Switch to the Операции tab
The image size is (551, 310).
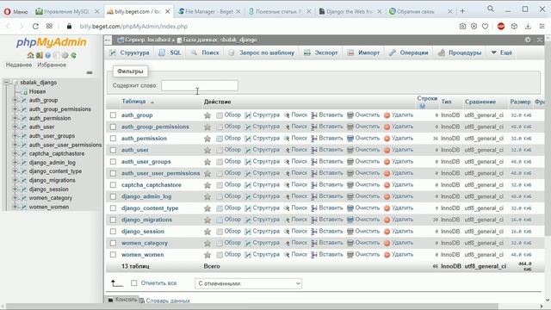point(409,53)
